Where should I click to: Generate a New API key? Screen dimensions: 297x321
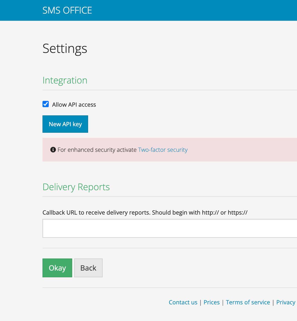click(x=65, y=124)
